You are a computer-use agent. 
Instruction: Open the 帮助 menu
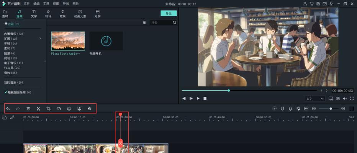[75, 4]
